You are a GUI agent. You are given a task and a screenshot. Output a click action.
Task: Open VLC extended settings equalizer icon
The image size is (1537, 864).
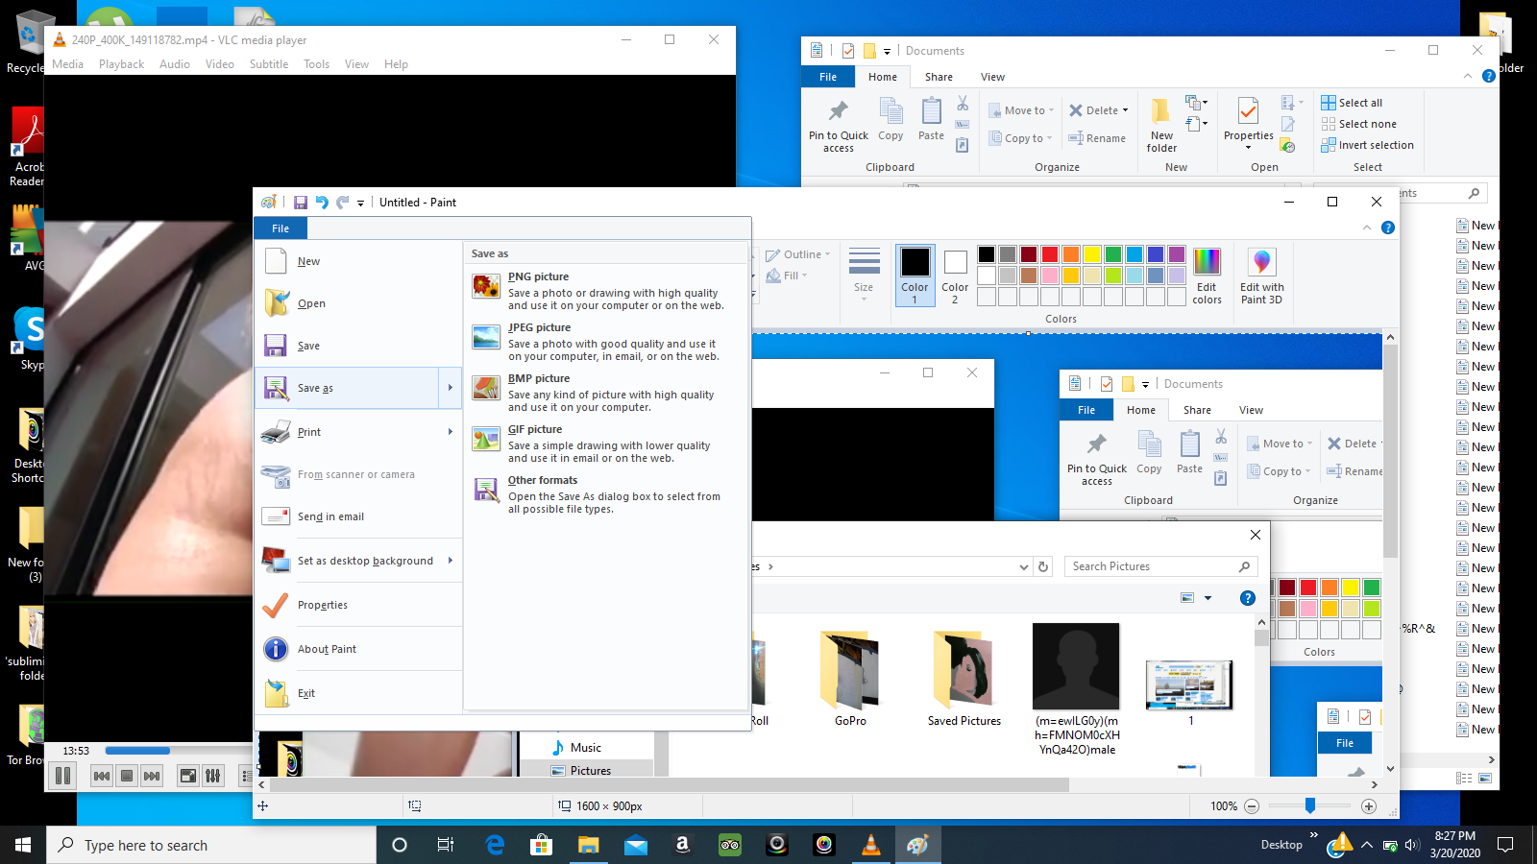click(x=213, y=776)
